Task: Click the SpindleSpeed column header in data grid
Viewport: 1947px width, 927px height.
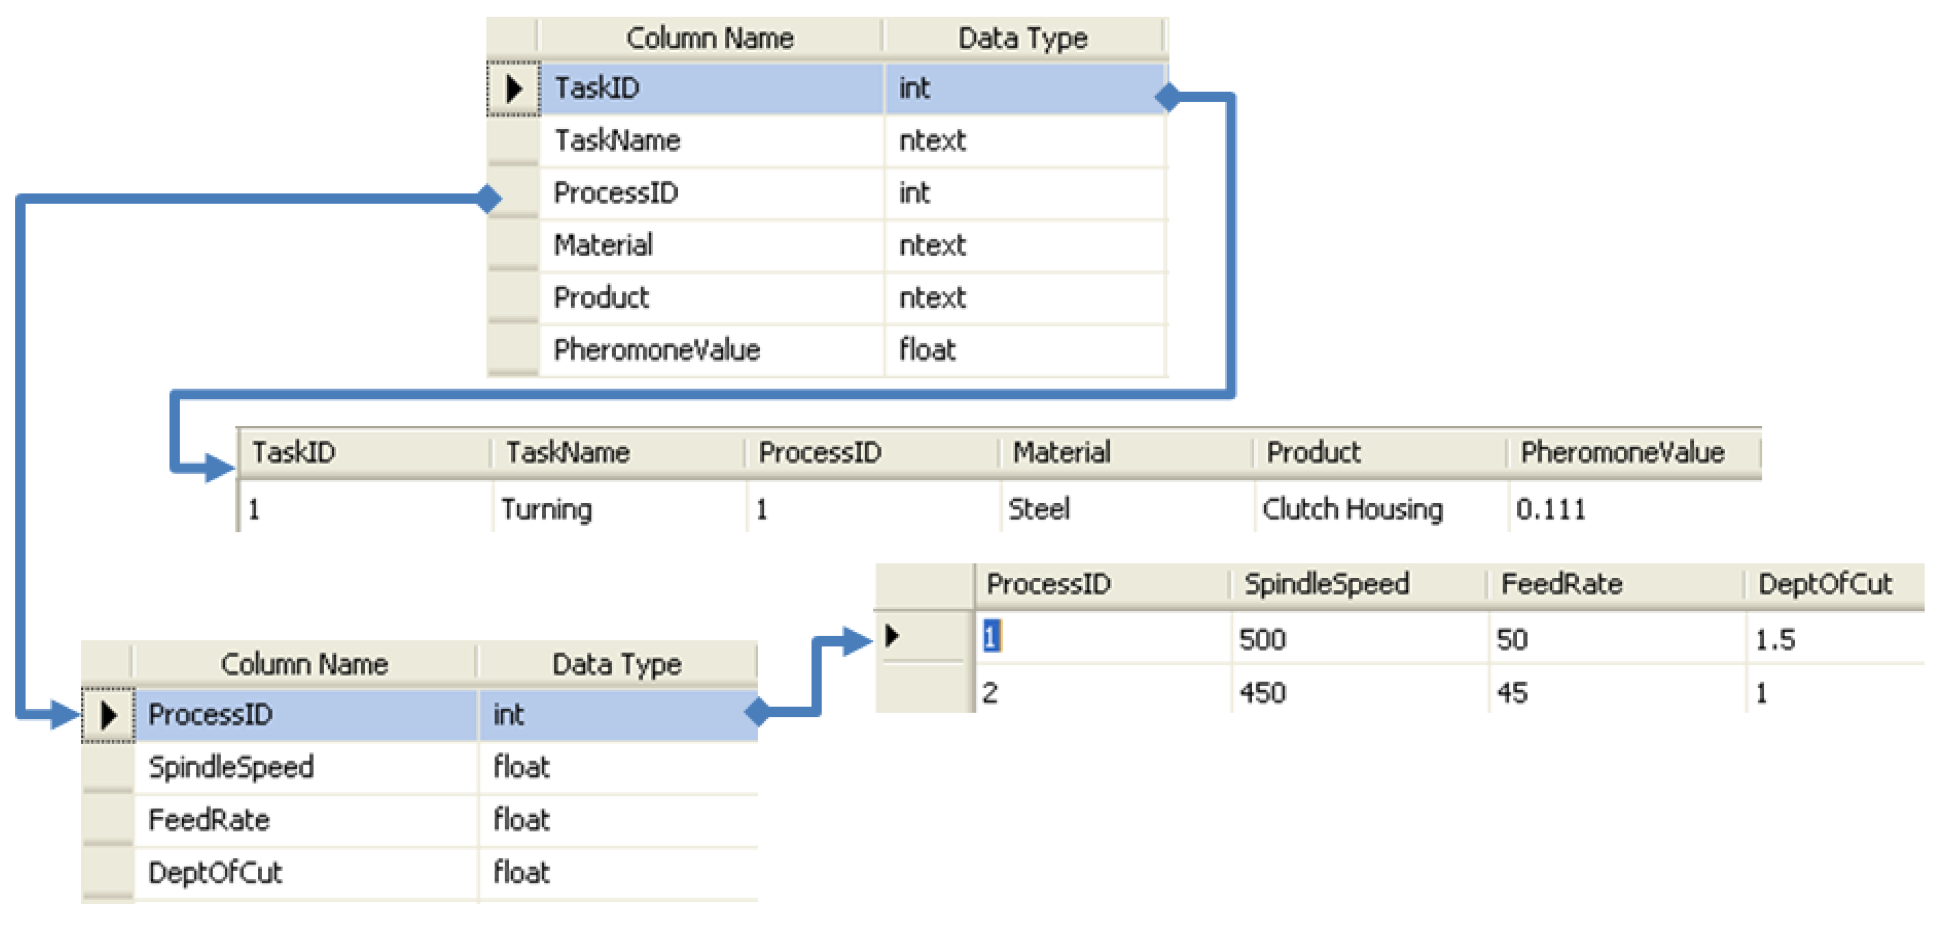Action: 1327,584
